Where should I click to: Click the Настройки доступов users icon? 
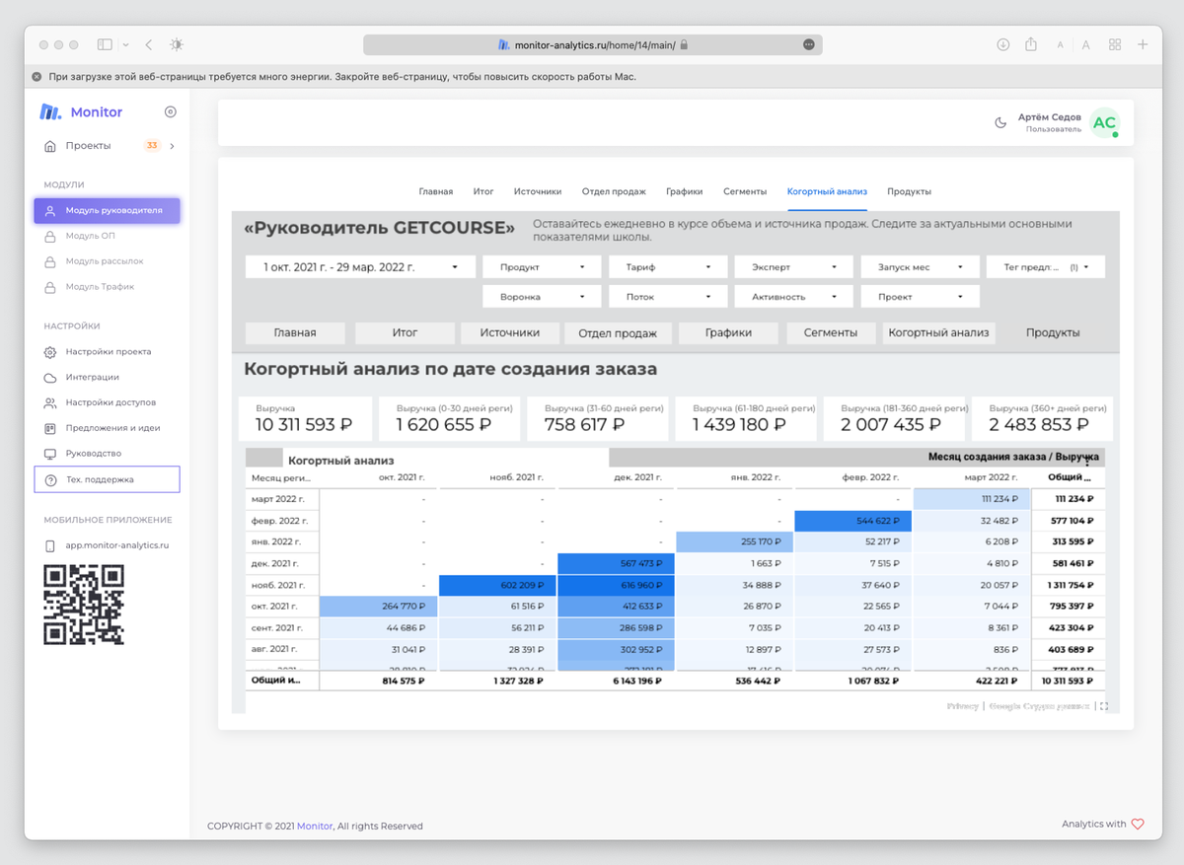(x=50, y=403)
